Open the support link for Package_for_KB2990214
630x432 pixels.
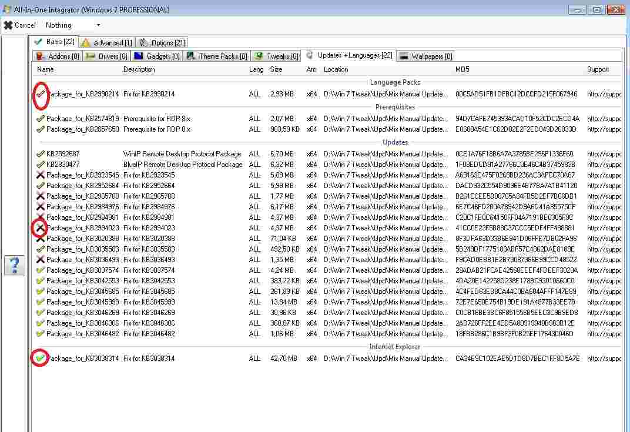pos(604,94)
